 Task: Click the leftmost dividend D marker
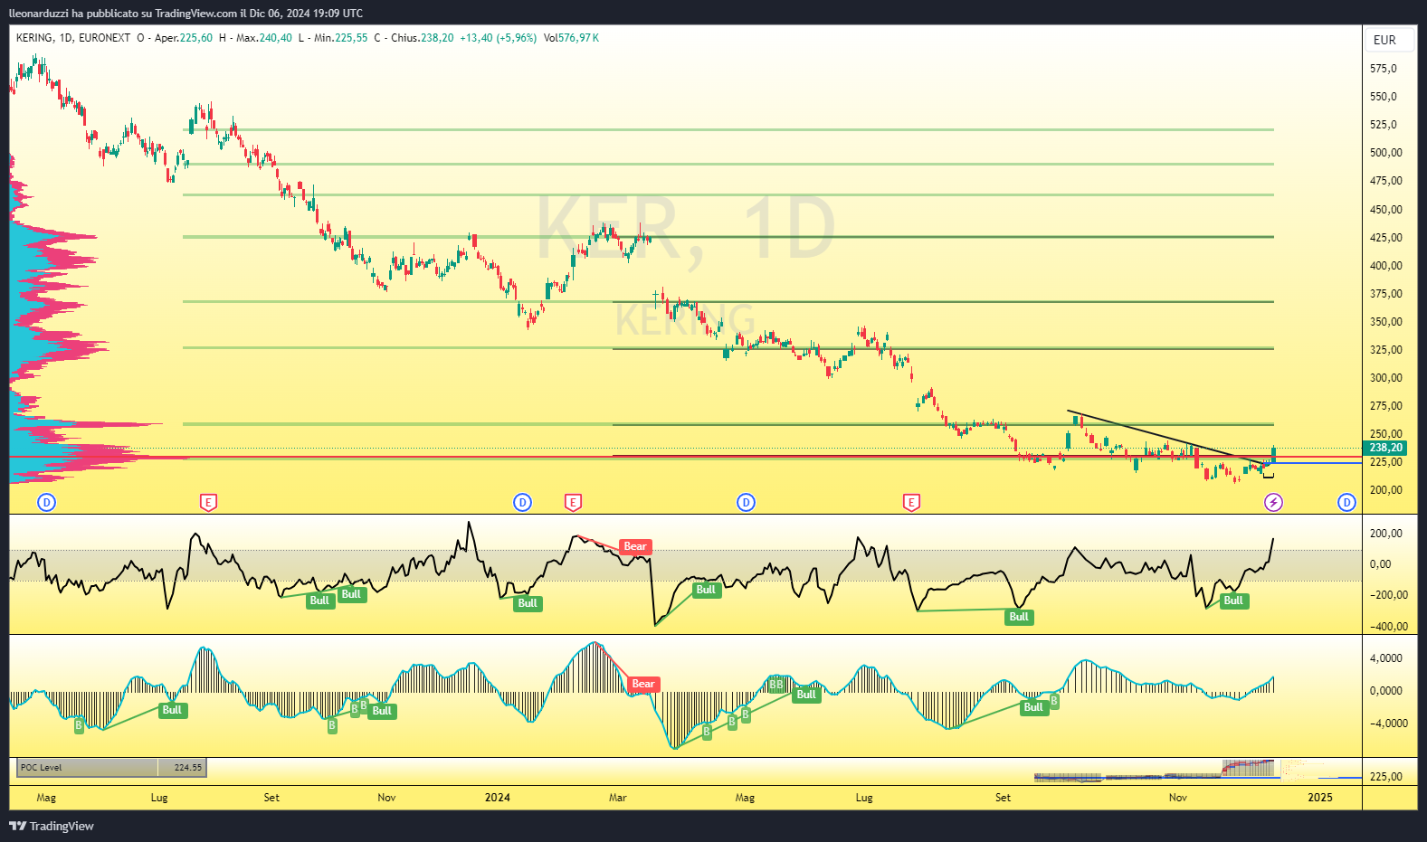point(47,502)
